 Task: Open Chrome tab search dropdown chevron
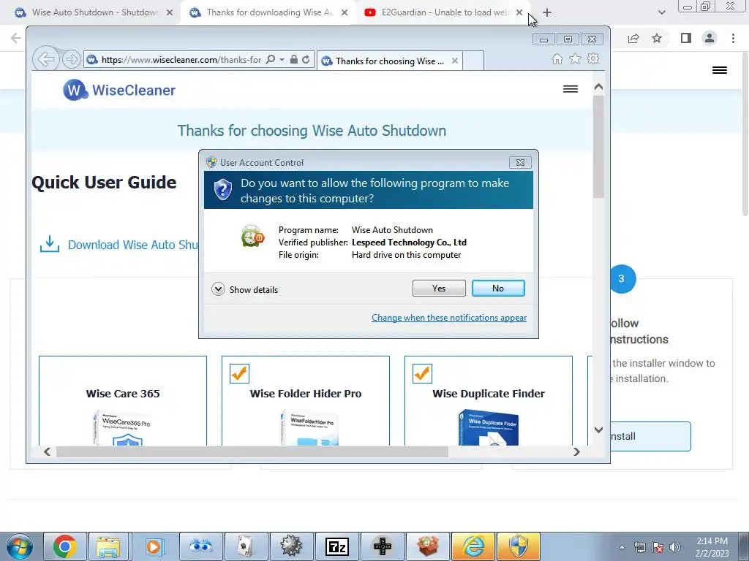coord(661,12)
